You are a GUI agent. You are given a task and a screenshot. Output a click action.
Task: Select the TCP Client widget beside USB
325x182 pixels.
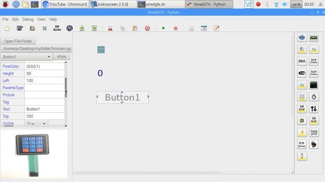[x=314, y=73]
